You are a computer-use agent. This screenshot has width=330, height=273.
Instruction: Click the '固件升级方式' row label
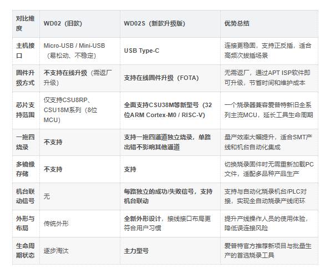pos(26,78)
